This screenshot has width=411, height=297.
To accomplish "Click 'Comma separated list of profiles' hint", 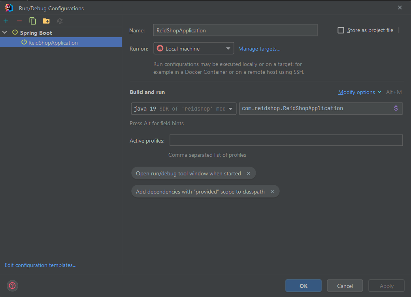I will pos(207,155).
